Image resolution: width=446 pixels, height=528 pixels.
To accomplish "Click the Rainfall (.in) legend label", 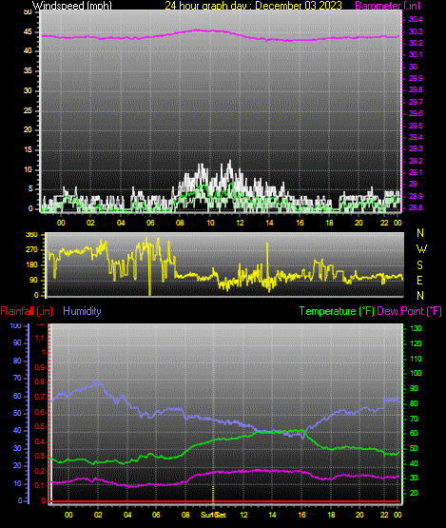I will 27,311.
